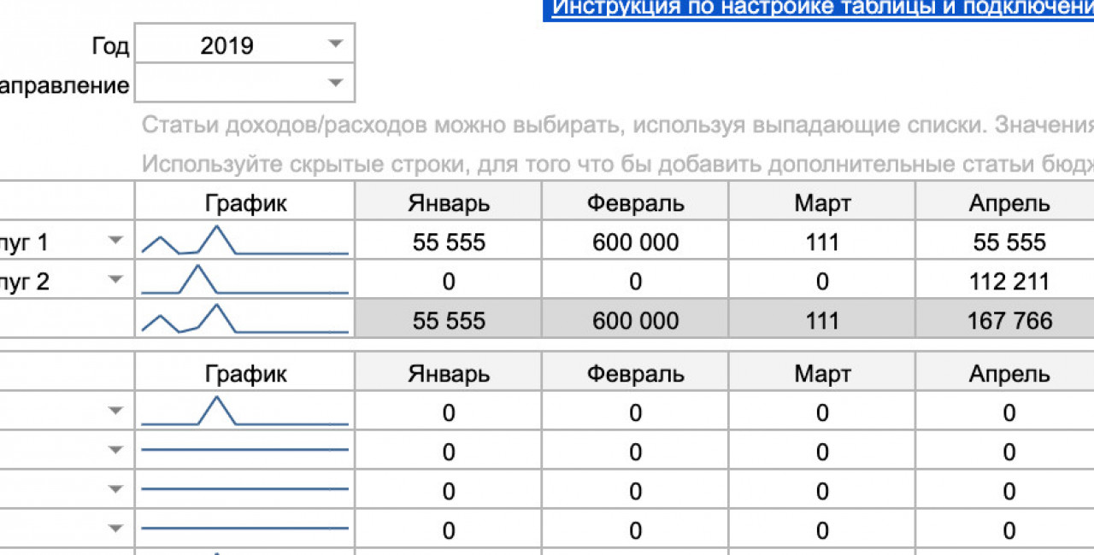Open the dropdown arrow in row 'луг 1'
1094x555 pixels.
(x=116, y=242)
